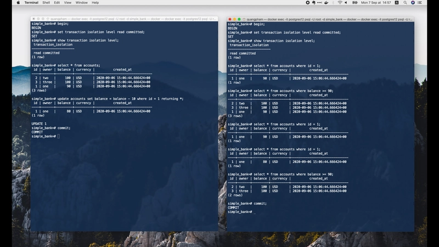This screenshot has height=247, width=439.
Task: Click the home folder icon in right title bar
Action: pos(244,19)
